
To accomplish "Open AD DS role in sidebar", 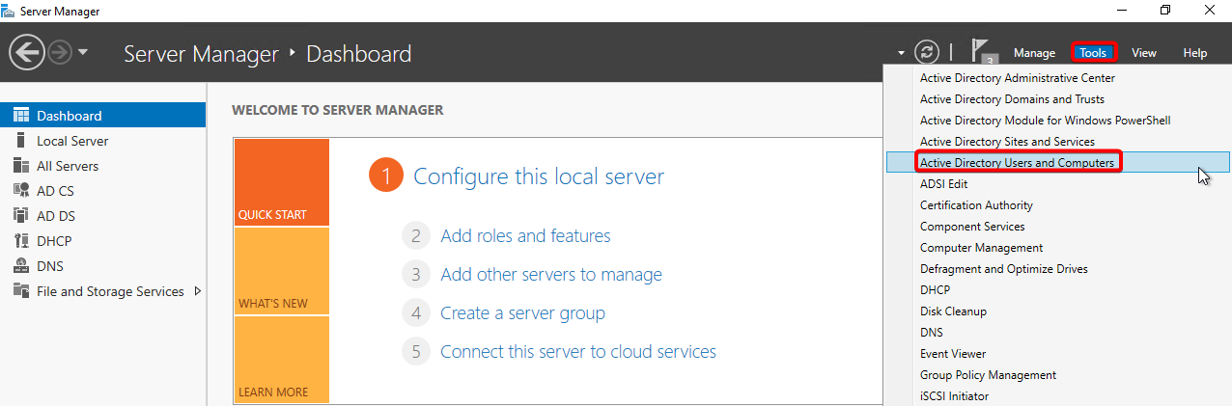I will pos(55,216).
